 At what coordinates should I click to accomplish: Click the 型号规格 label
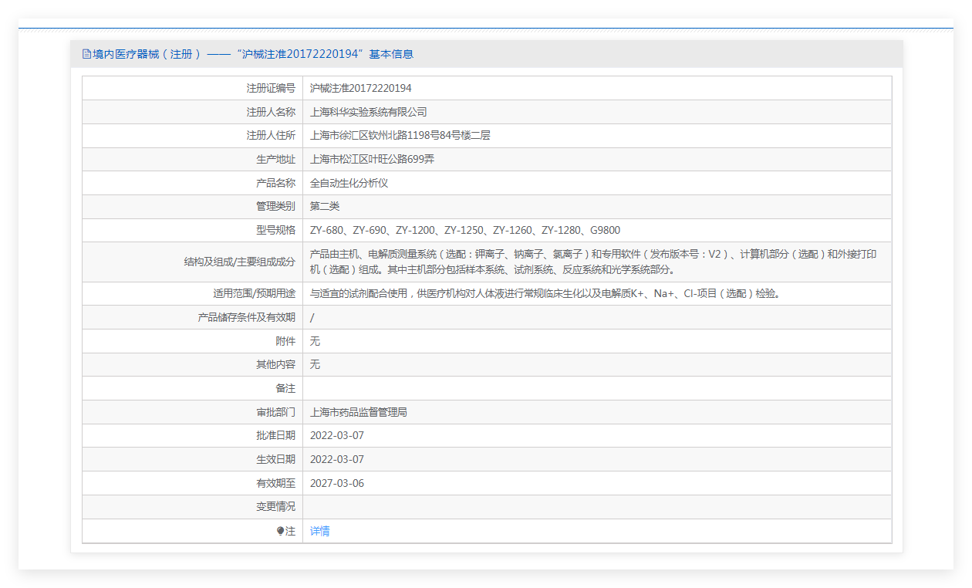(x=275, y=230)
